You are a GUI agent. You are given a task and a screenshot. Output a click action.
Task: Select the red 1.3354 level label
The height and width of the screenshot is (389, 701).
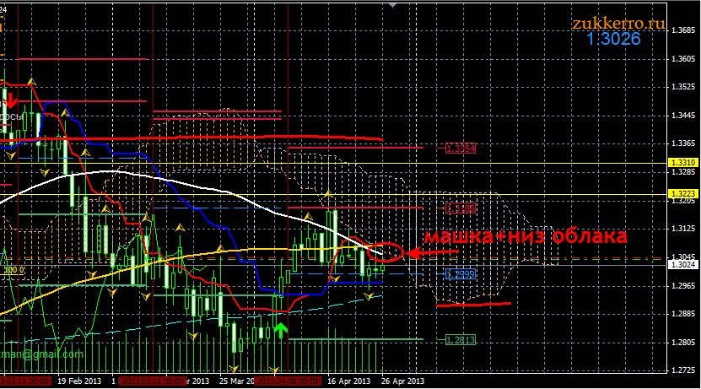pos(461,149)
